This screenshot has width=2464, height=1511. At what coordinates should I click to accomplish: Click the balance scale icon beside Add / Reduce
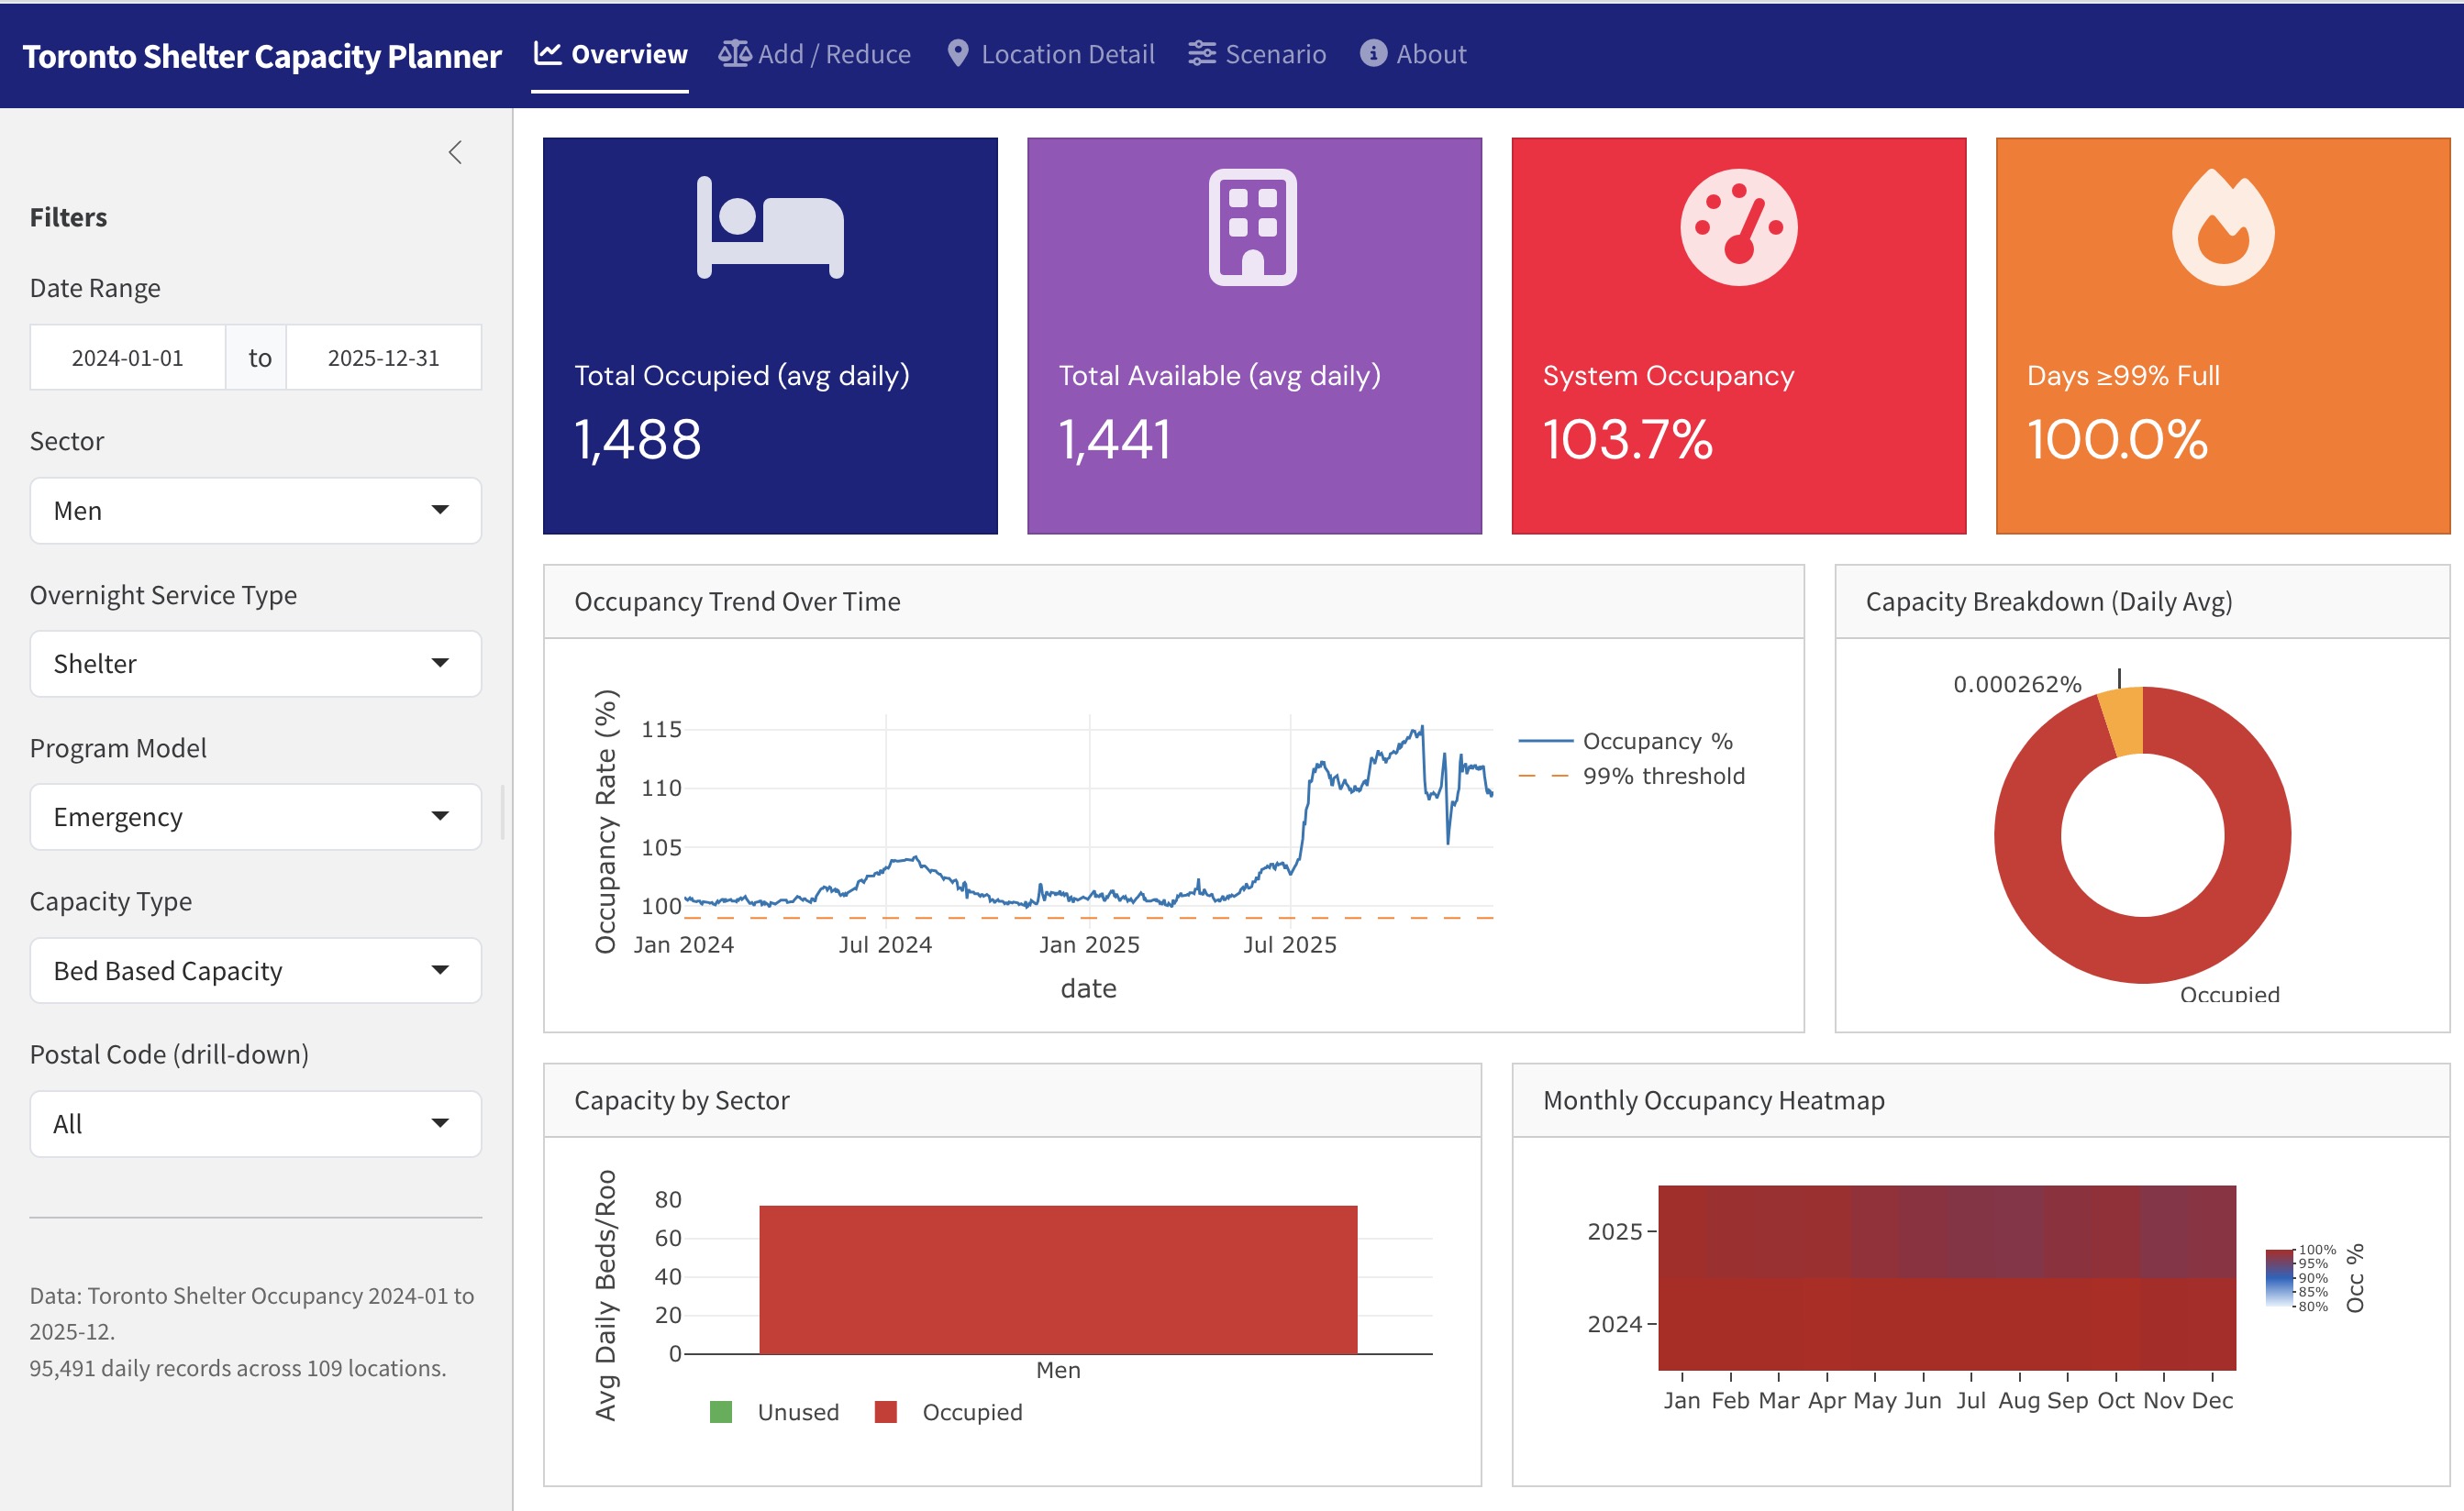[x=735, y=54]
